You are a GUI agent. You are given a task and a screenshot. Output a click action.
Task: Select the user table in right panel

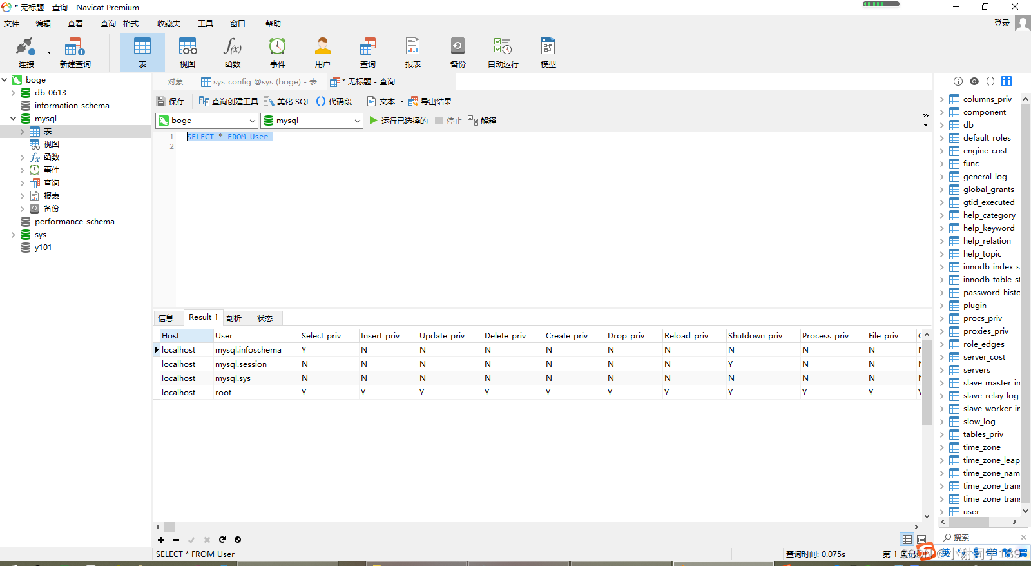(x=971, y=512)
